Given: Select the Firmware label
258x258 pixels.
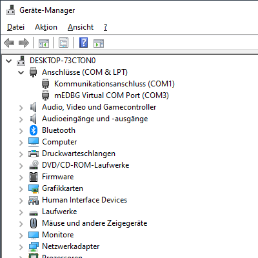Looking at the screenshot, I should 58,177.
